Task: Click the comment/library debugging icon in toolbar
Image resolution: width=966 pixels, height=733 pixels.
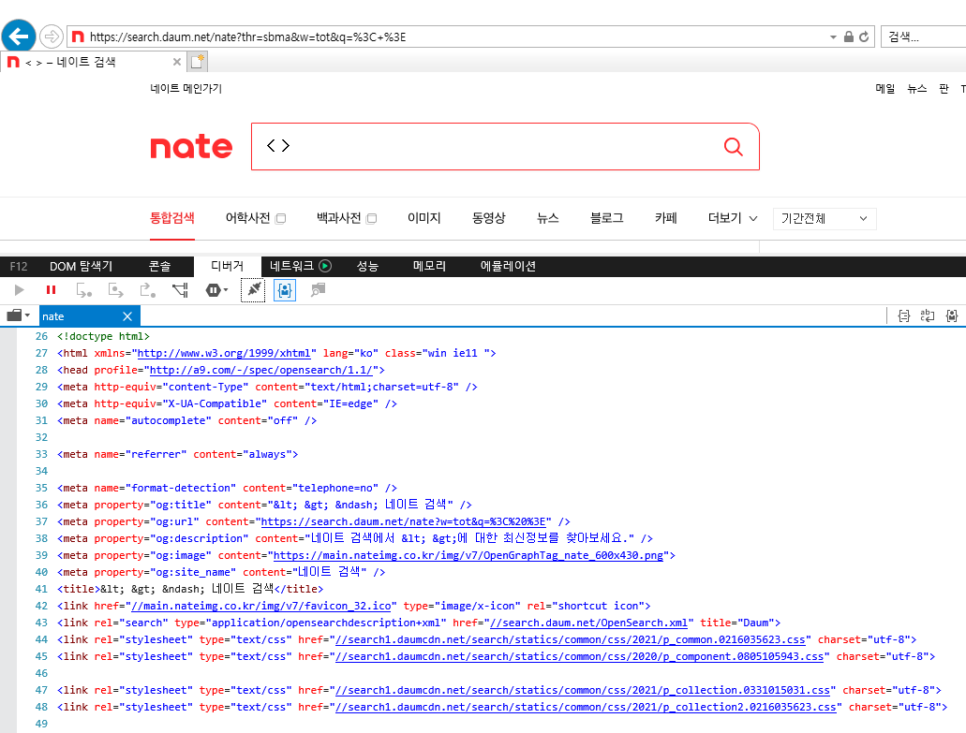Action: point(318,290)
